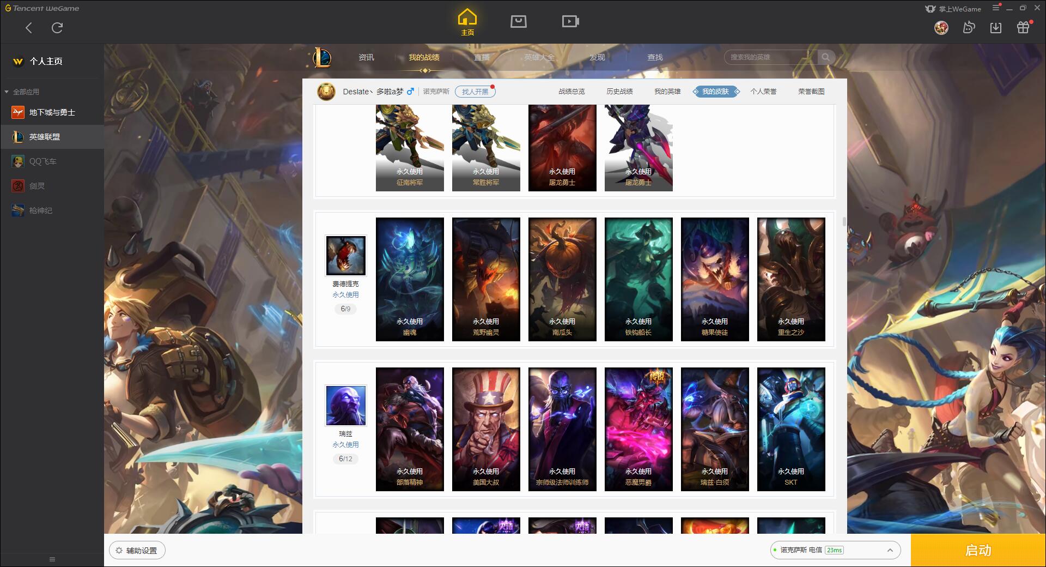Open user avatar in top right corner
This screenshot has height=567, width=1046.
point(941,27)
